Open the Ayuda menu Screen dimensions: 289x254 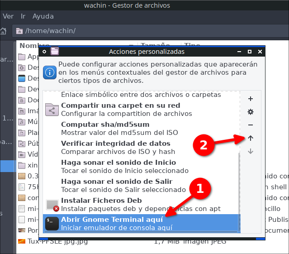point(43,16)
